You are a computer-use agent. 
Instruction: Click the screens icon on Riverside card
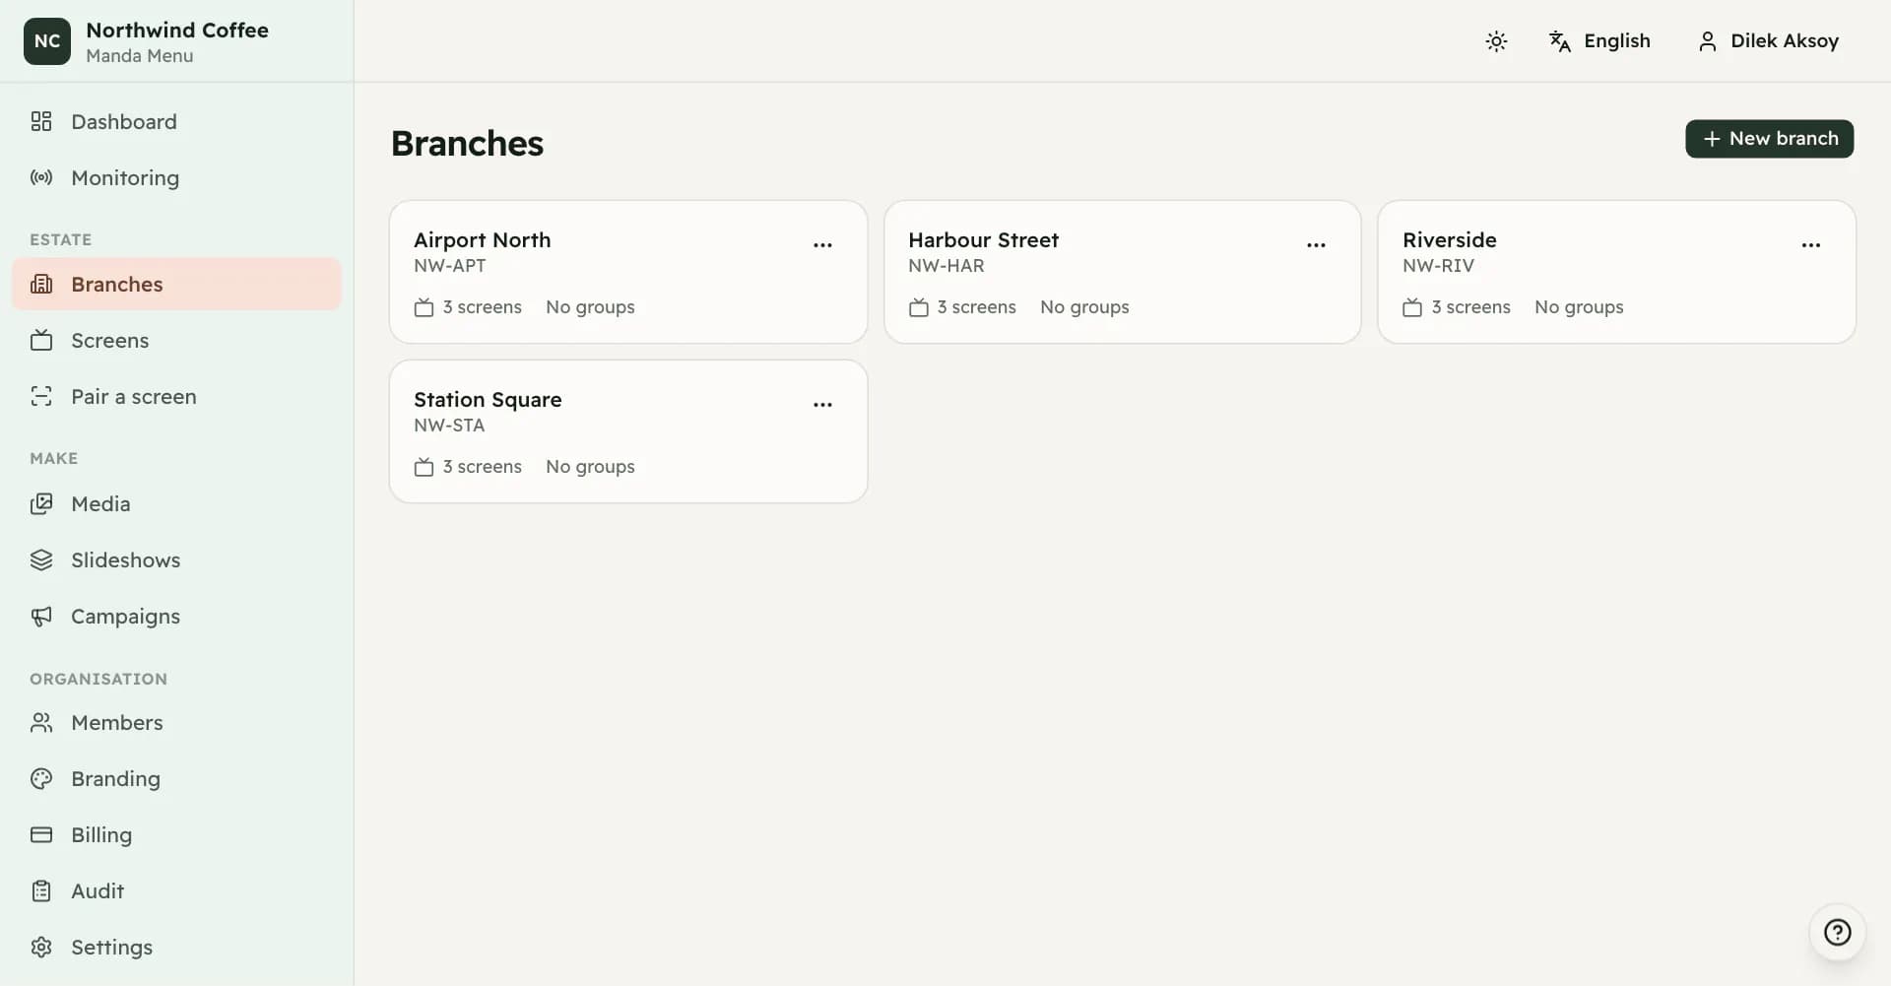pos(1411,307)
